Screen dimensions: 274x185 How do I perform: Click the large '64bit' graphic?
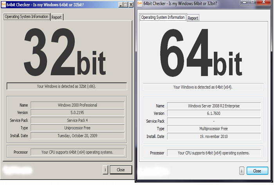click(201, 53)
